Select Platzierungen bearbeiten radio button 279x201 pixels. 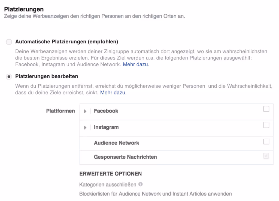pos(9,77)
